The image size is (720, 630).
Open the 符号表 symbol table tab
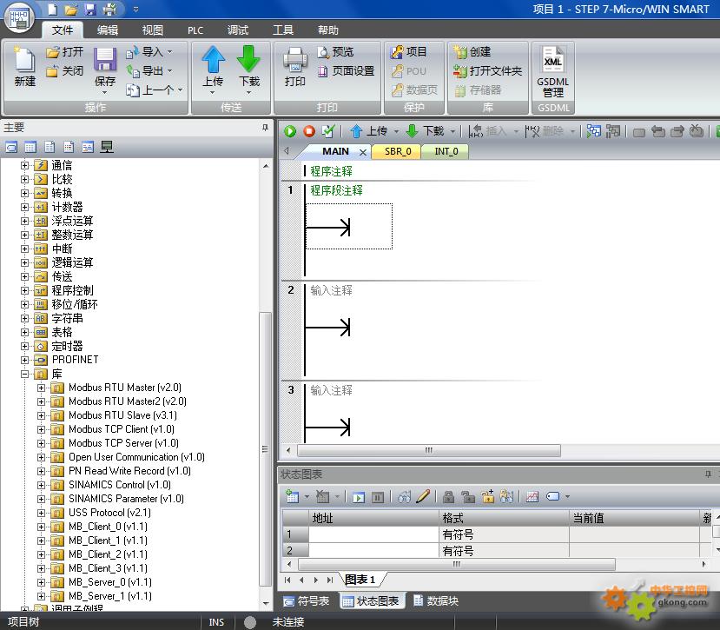pyautogui.click(x=307, y=601)
